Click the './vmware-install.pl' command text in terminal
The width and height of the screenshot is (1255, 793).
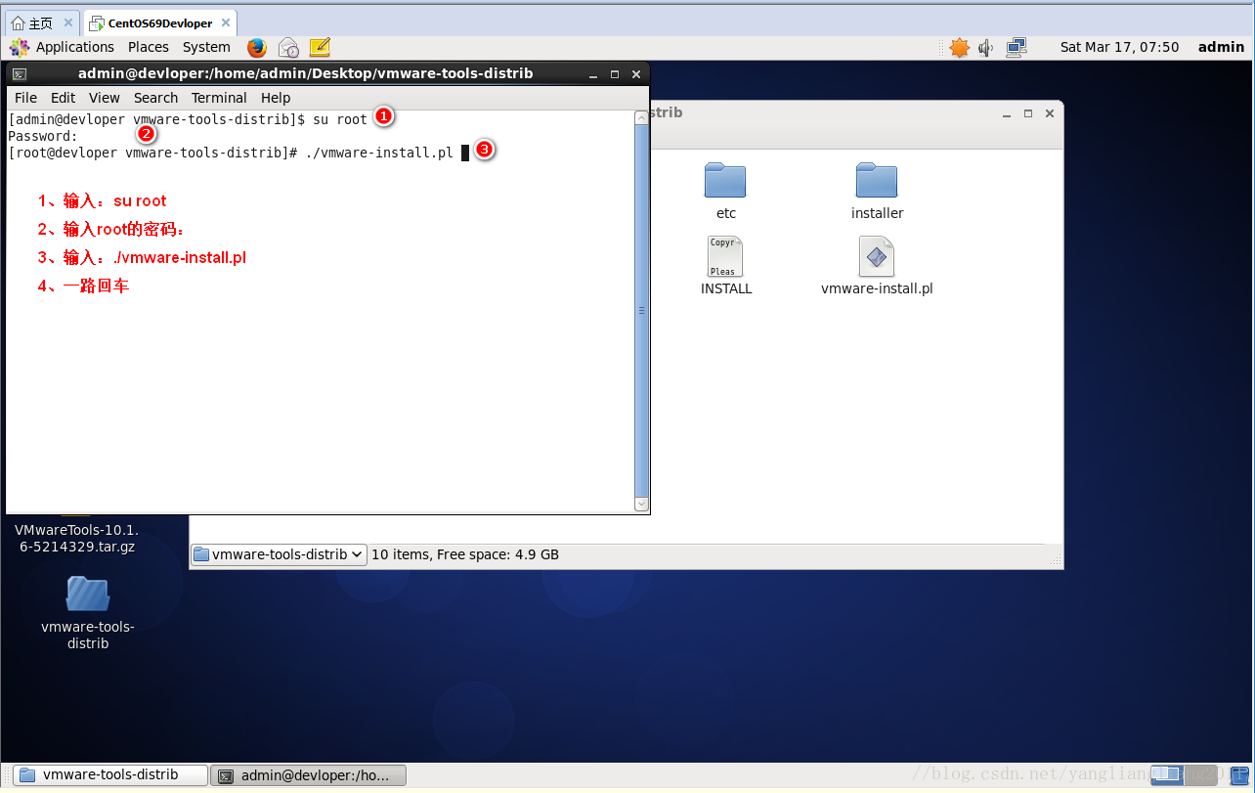379,153
